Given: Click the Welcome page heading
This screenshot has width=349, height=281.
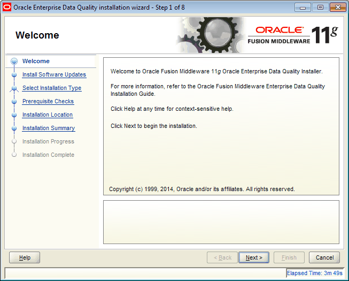Looking at the screenshot, I should coord(37,35).
